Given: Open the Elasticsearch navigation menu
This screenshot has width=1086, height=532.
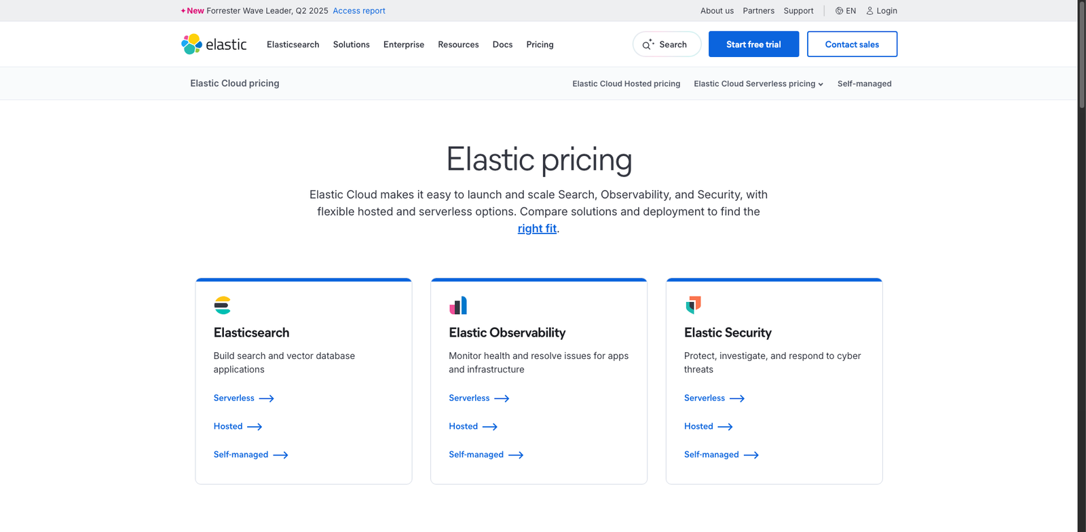Looking at the screenshot, I should point(293,45).
